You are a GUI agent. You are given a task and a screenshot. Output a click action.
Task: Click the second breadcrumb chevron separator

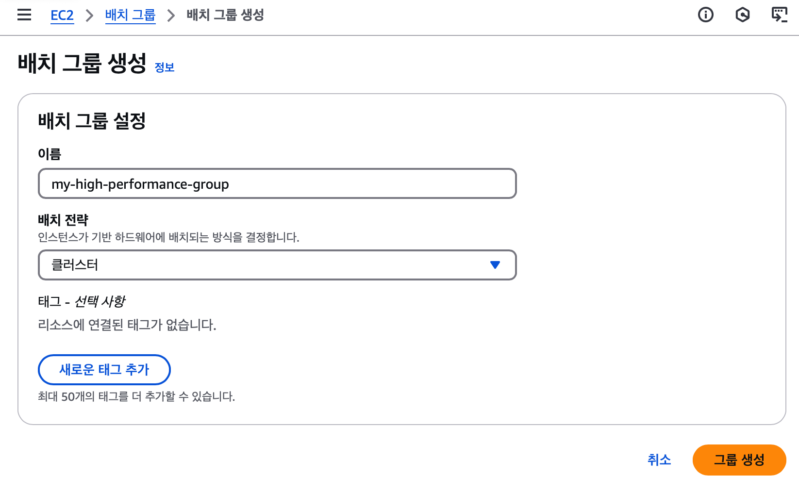(171, 16)
